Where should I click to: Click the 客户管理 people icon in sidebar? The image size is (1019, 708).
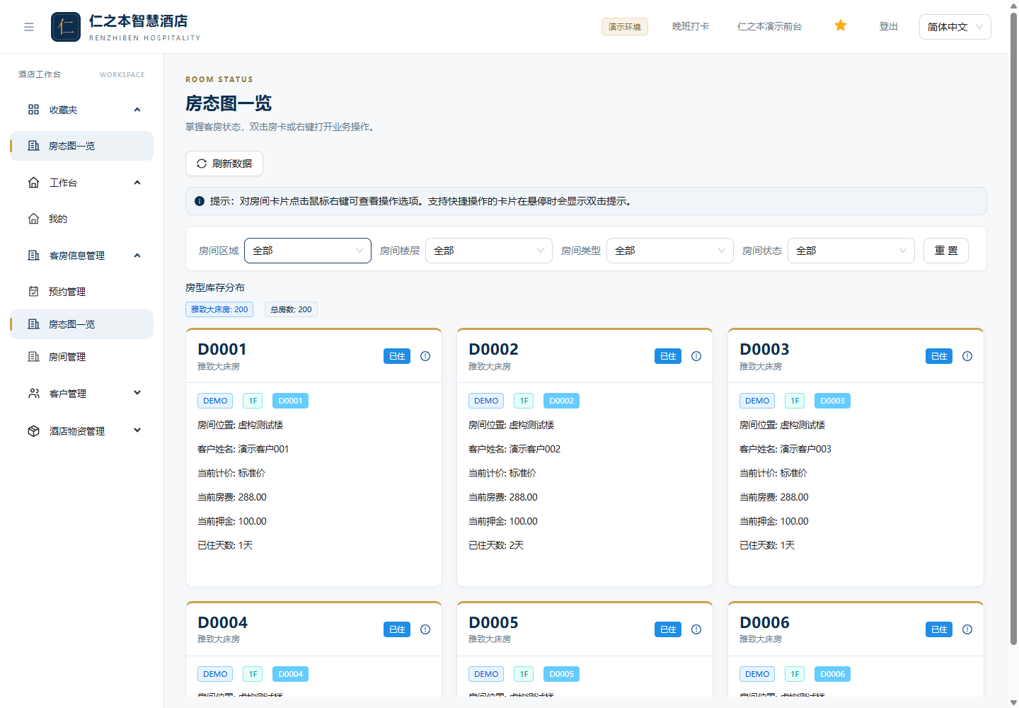[x=33, y=394]
